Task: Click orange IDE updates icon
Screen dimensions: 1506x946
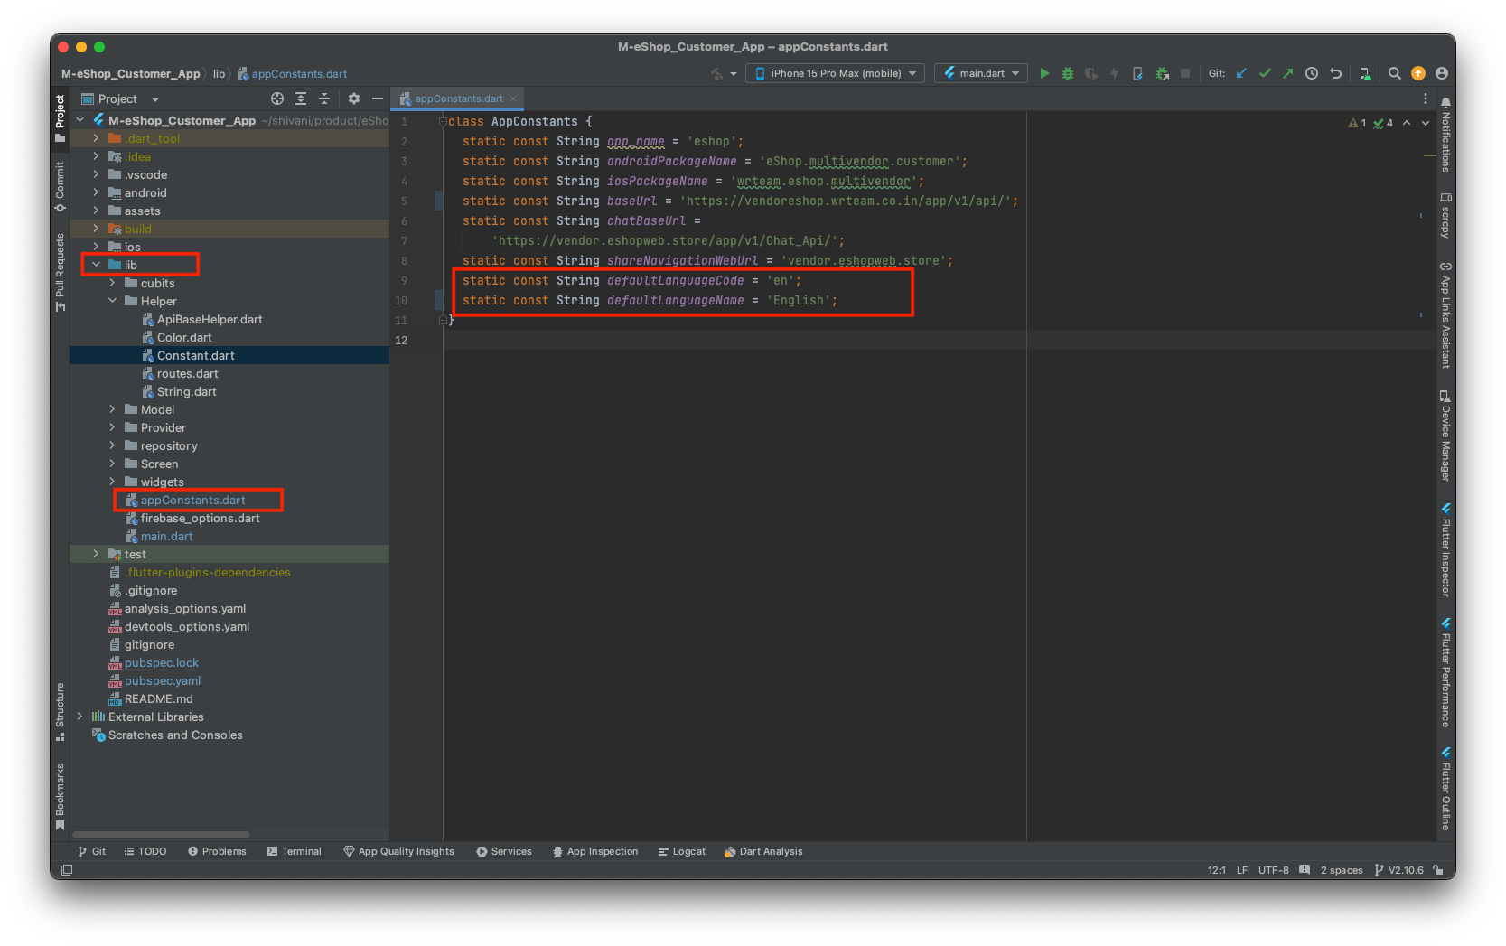Action: [1418, 73]
